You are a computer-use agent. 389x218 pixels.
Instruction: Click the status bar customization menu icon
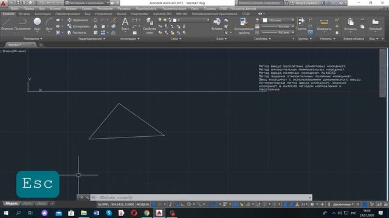[x=386, y=205]
